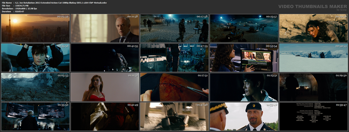
Task: Click the 'File Name' label
Action: click(6, 2)
